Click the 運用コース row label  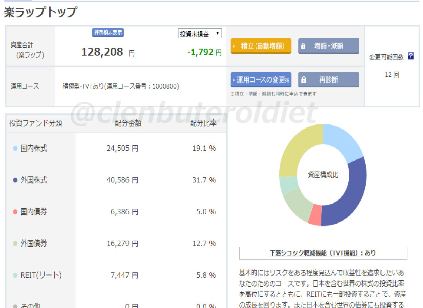pos(25,86)
